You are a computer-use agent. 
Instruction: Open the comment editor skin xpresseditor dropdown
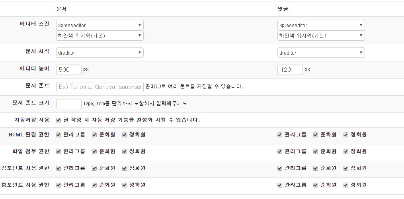click(x=321, y=25)
